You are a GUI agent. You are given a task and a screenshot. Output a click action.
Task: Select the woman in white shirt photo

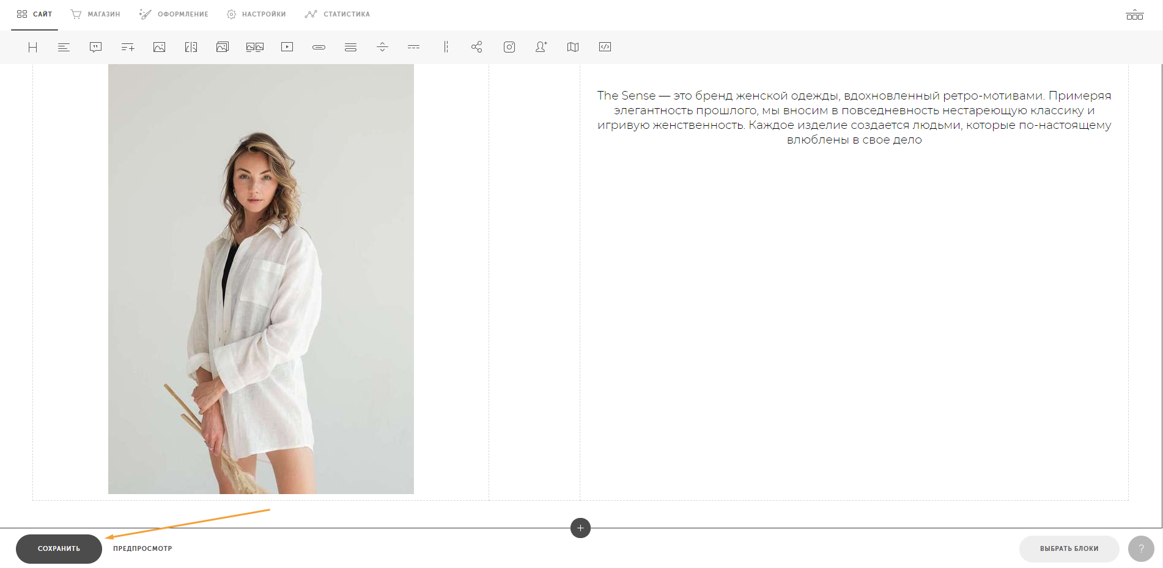pyautogui.click(x=261, y=279)
